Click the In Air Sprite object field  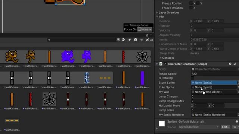click(214, 87)
